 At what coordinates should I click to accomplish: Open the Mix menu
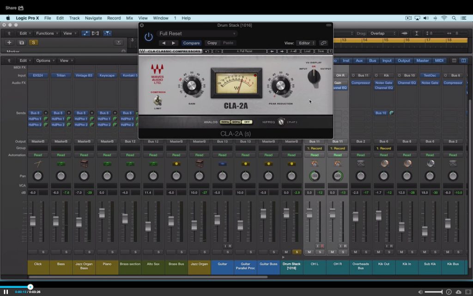click(x=129, y=18)
